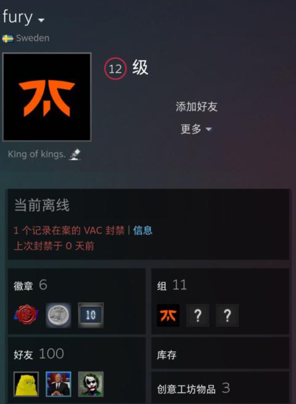Click the level 12 circle badge
Screen dimensions: 296x404
115,69
